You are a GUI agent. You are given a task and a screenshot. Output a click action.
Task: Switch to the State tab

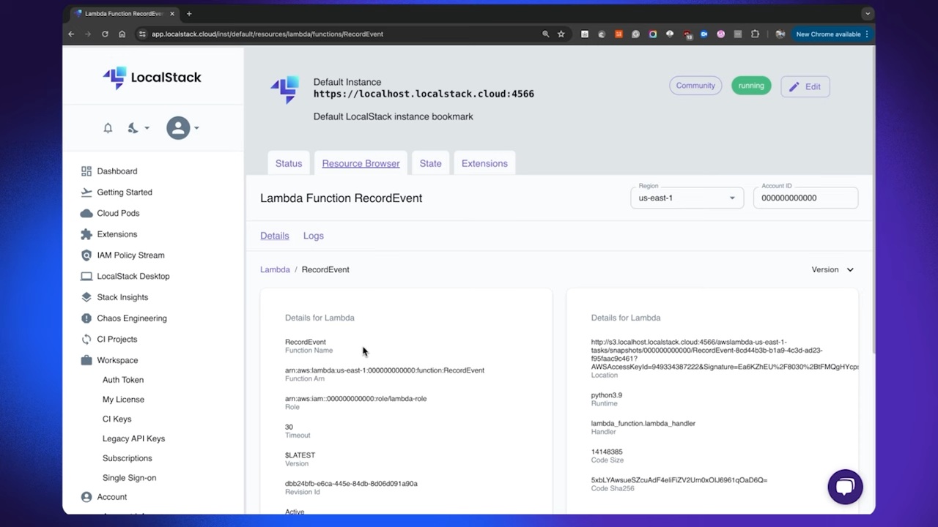click(430, 163)
